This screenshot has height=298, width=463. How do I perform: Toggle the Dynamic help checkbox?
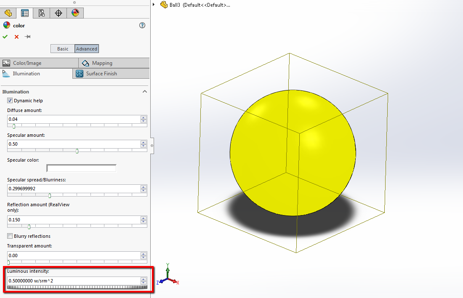10,101
